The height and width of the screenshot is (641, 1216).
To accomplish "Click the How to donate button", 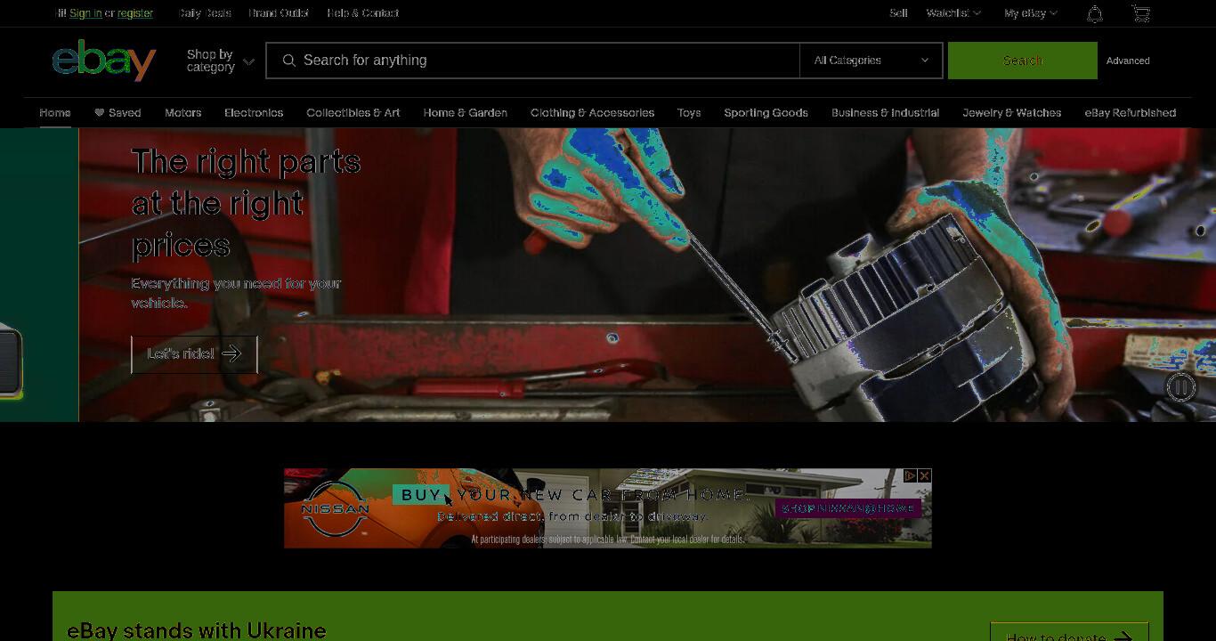I will pos(1069,632).
